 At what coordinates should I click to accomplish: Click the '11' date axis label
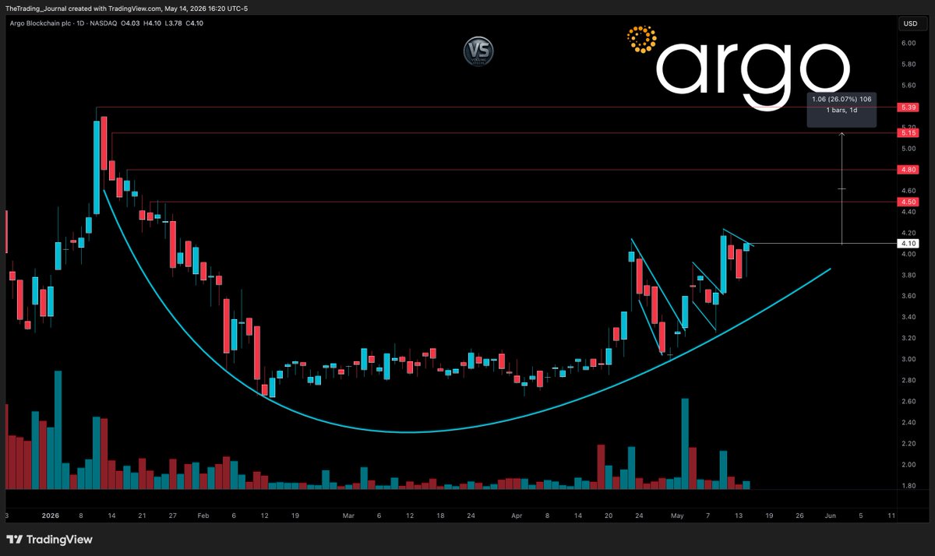[891, 515]
